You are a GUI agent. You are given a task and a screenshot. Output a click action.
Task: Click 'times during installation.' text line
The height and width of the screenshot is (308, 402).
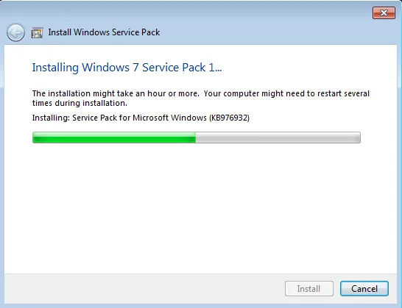tap(80, 103)
